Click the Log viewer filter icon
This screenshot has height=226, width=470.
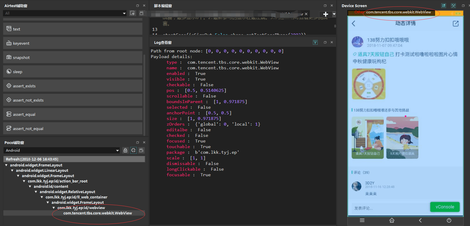(315, 42)
